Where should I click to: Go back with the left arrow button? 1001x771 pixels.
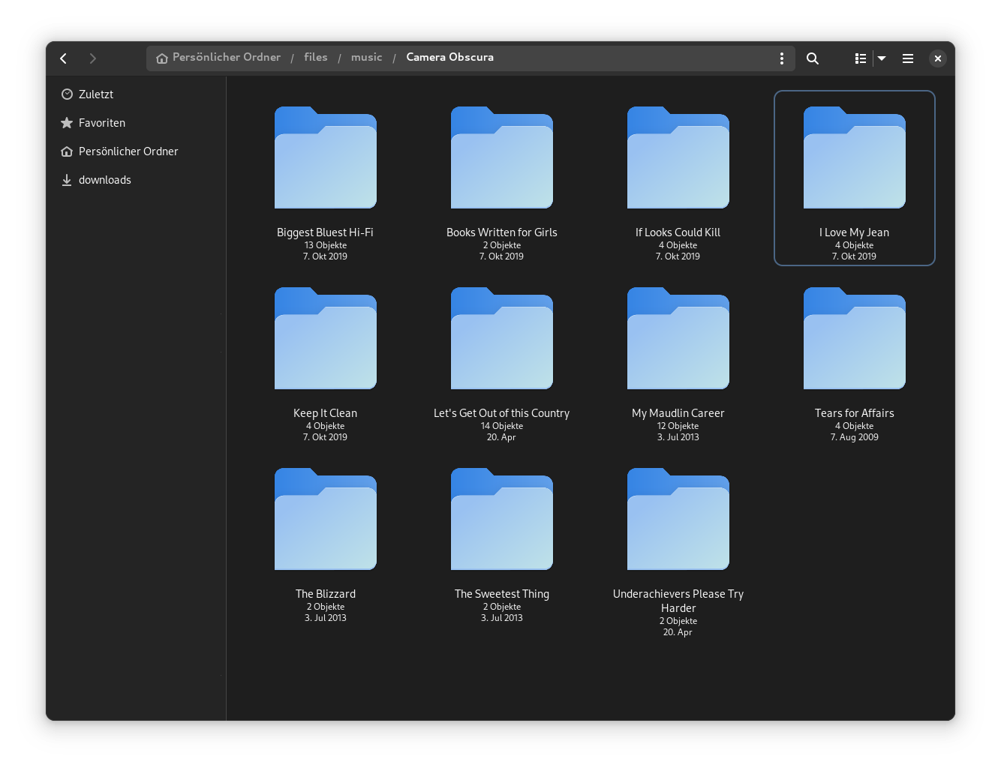[x=64, y=58]
